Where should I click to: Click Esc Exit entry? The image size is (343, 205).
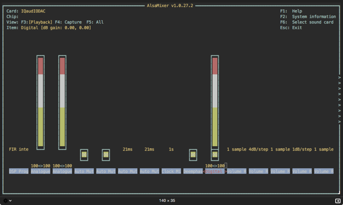pos(291,28)
